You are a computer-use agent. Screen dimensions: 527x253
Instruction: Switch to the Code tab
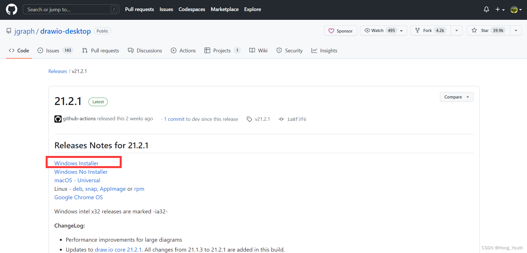tap(19, 50)
